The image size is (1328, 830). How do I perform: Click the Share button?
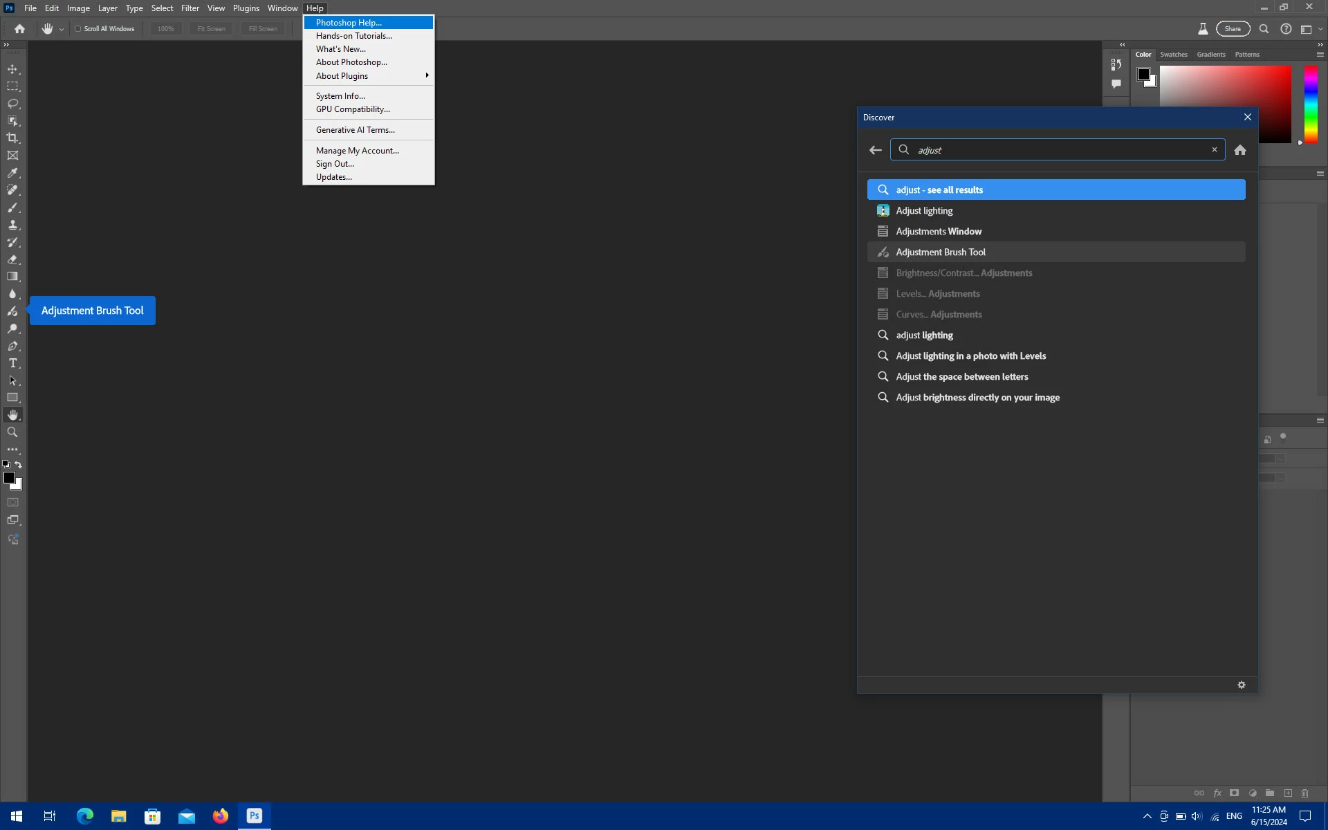click(x=1233, y=29)
